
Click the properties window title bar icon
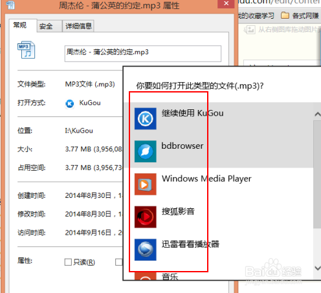tap(10, 5)
